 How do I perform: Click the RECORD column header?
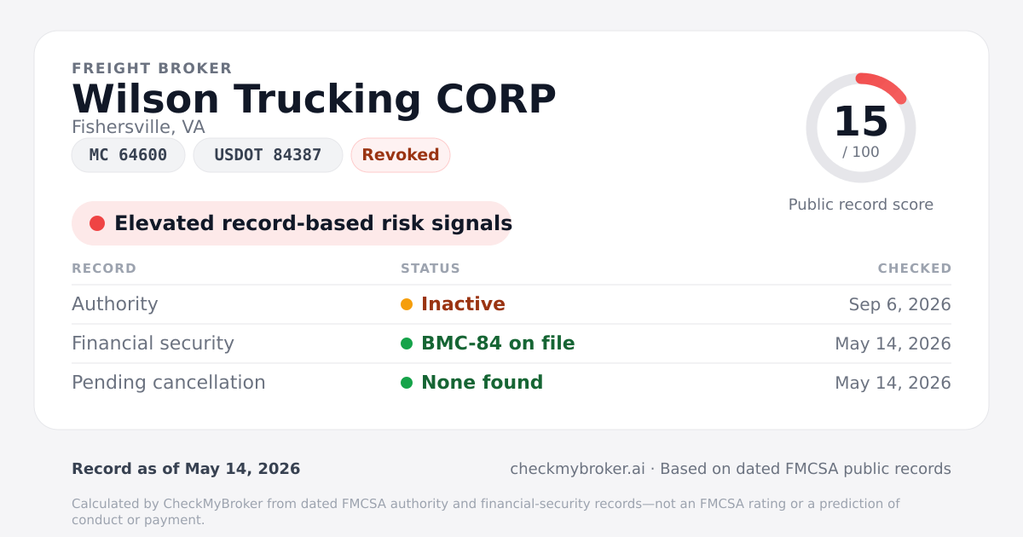104,268
